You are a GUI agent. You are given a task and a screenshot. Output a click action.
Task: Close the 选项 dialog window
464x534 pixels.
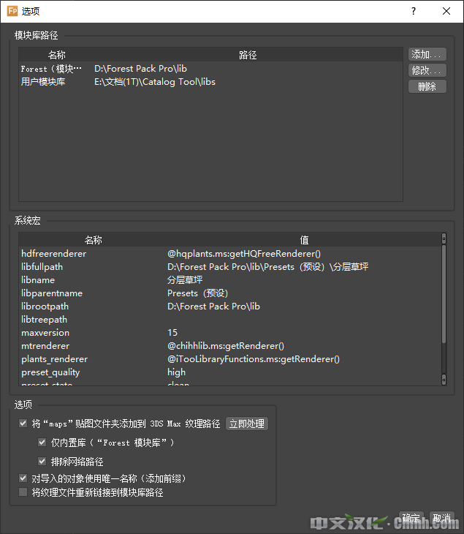tap(446, 11)
